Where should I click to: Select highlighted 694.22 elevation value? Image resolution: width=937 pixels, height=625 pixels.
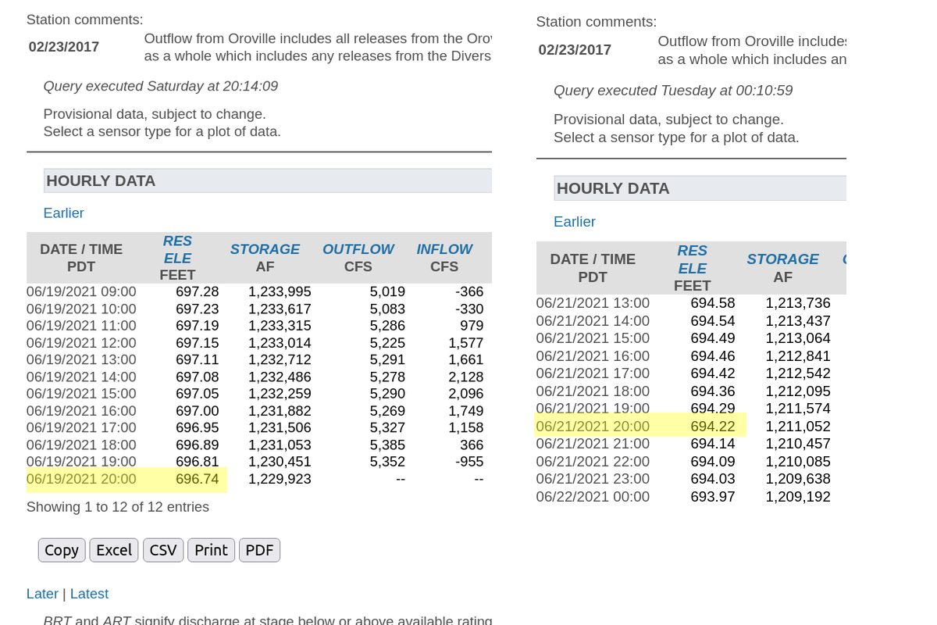tap(713, 427)
